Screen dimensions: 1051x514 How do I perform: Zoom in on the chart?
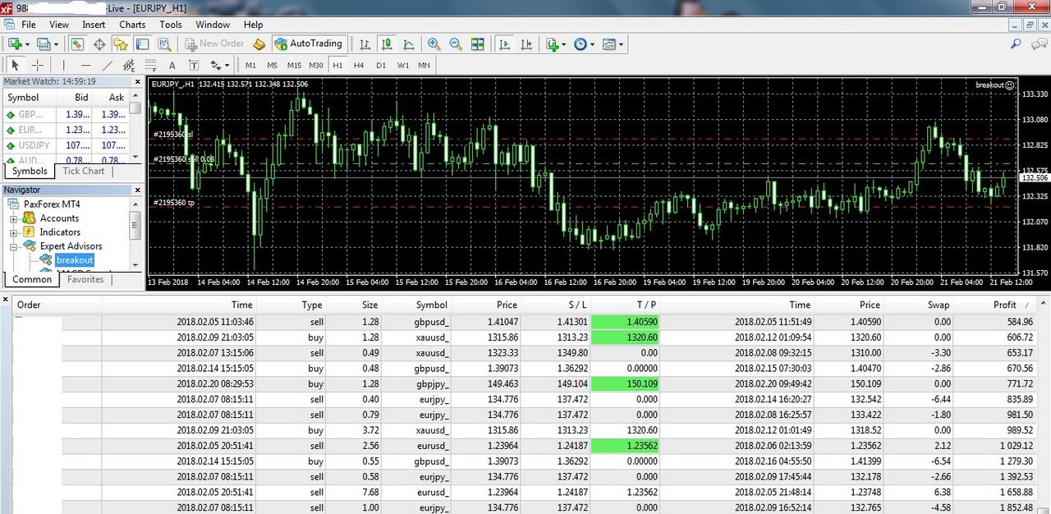[x=434, y=44]
